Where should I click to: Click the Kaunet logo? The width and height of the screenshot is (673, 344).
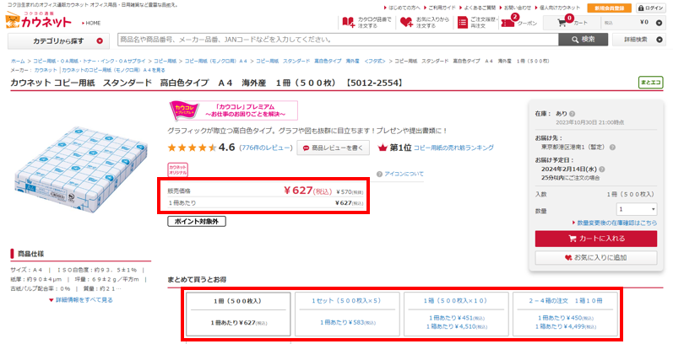coord(38,19)
